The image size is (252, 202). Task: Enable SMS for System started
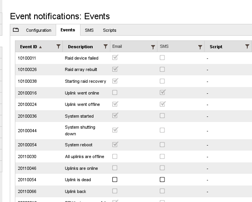click(162, 116)
